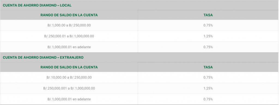This screenshot has height=105, width=279.
Task: Select Extranjero Rango de Saldo column header
Action: click(x=69, y=67)
